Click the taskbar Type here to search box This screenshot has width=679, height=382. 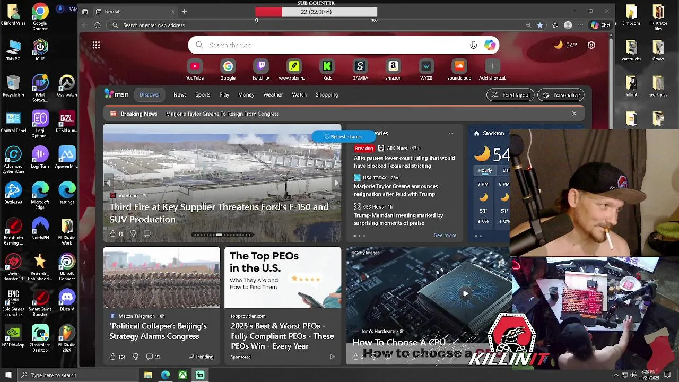click(77, 375)
